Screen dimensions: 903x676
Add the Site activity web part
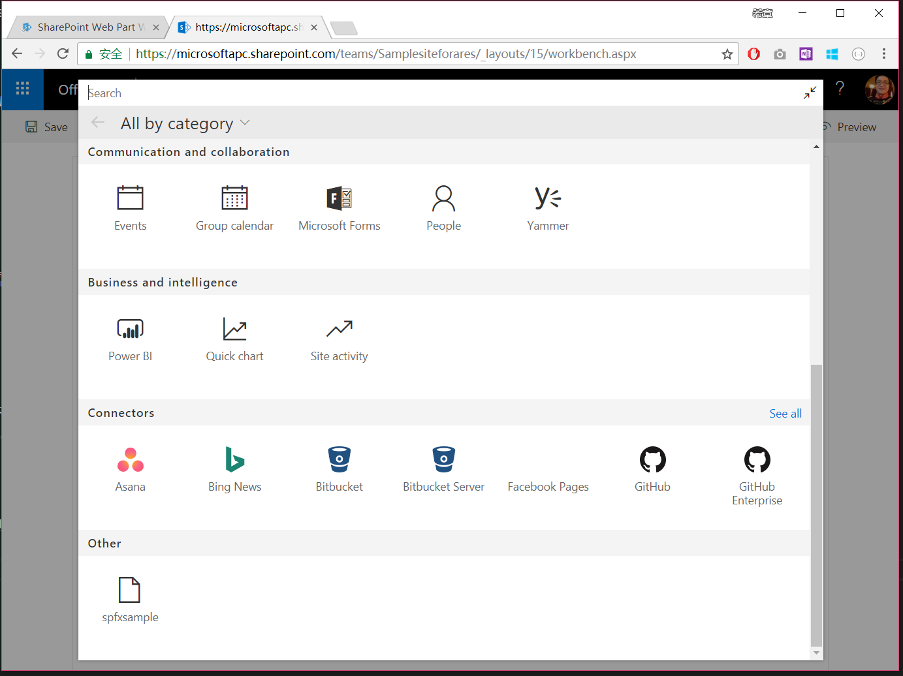pyautogui.click(x=339, y=338)
